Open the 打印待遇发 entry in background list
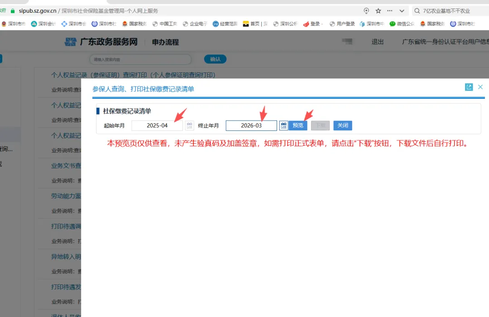The image size is (489, 317). 66,287
